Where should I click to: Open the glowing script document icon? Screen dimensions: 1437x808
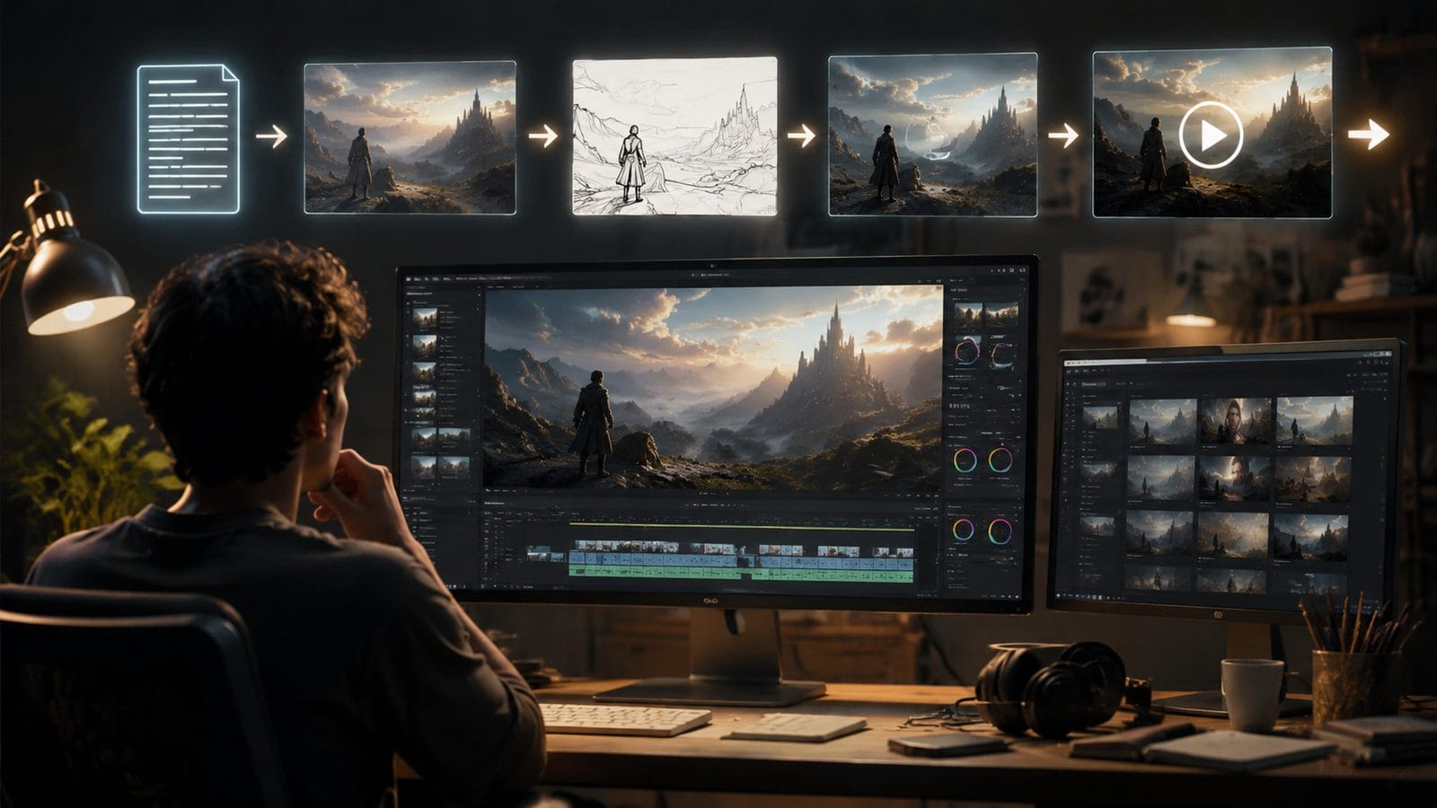tap(189, 138)
